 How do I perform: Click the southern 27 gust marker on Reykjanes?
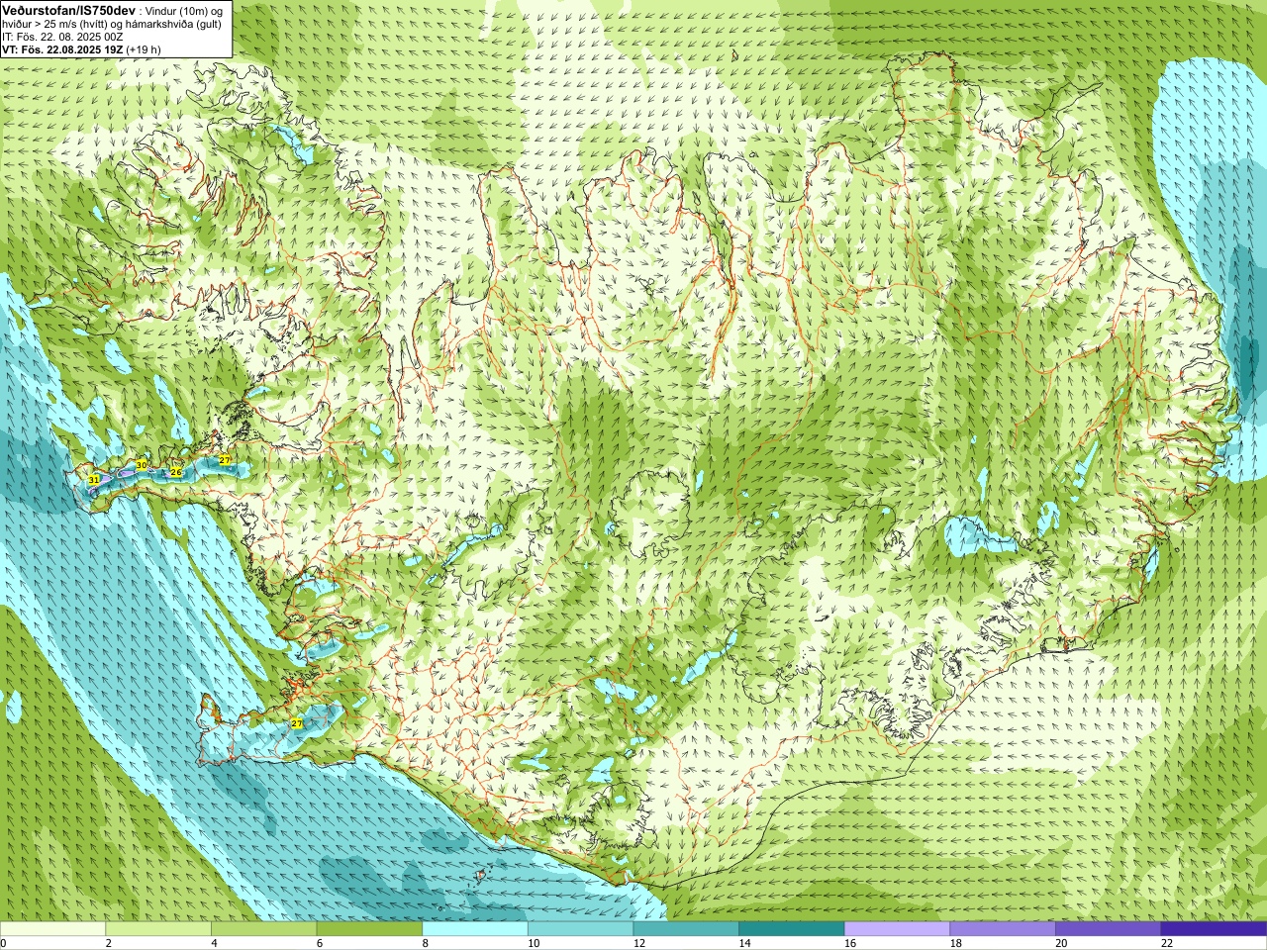297,723
